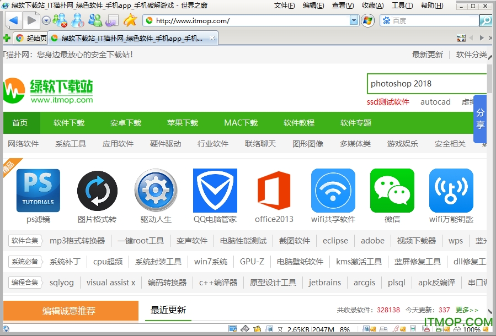Select the 最近更新 tab
This screenshot has width=496, height=336.
(x=168, y=310)
